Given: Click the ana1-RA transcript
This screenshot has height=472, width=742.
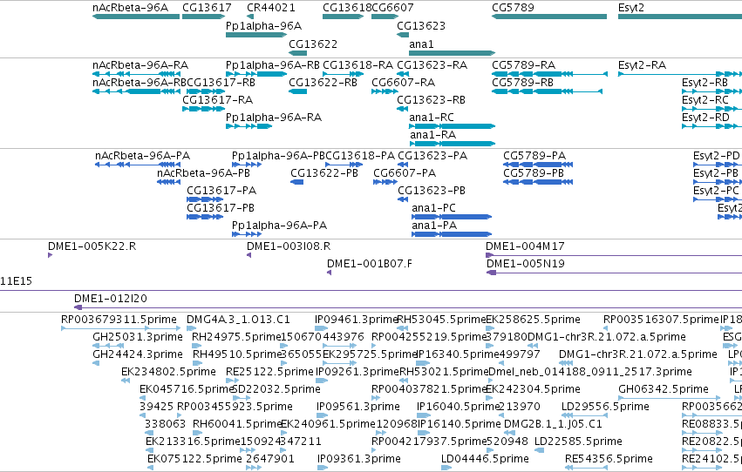Looking at the screenshot, I should 452,144.
